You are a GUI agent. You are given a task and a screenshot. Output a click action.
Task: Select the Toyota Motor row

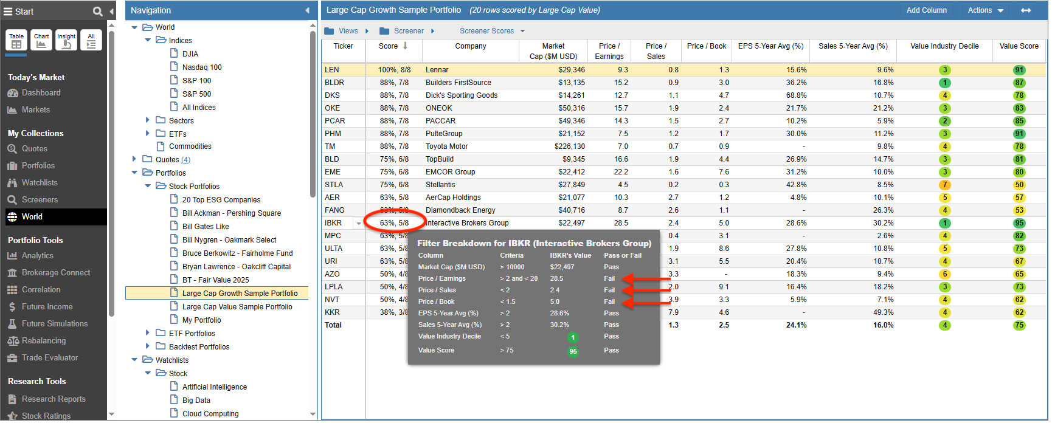click(684, 146)
